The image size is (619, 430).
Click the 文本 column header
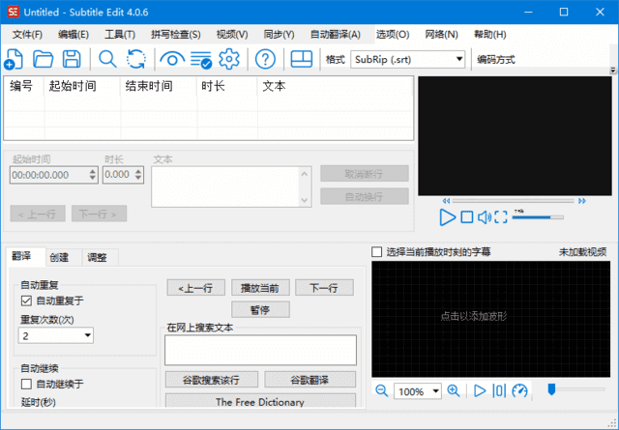[335, 86]
